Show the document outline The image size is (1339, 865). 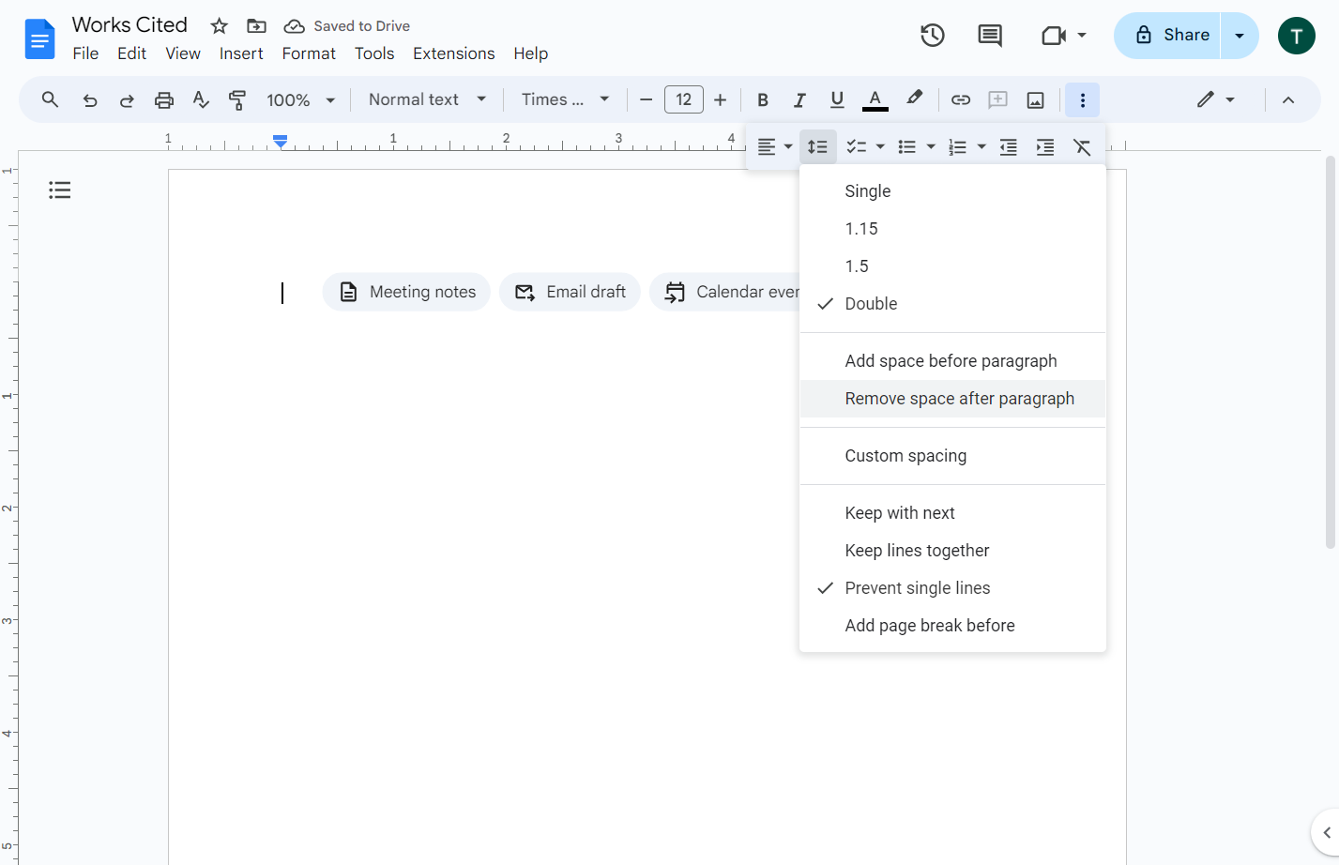coord(60,190)
